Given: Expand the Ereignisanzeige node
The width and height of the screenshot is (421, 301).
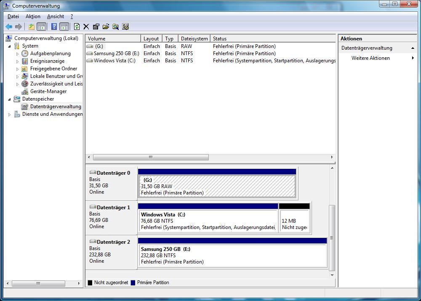Looking at the screenshot, I should pyautogui.click(x=17, y=61).
